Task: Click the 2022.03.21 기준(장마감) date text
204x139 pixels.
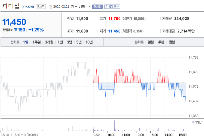Action: click(x=72, y=7)
